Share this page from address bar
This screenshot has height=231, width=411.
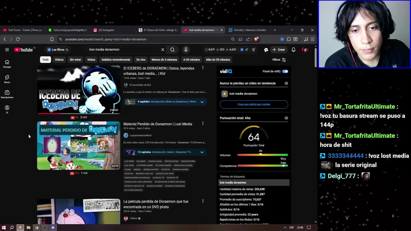(x=248, y=39)
